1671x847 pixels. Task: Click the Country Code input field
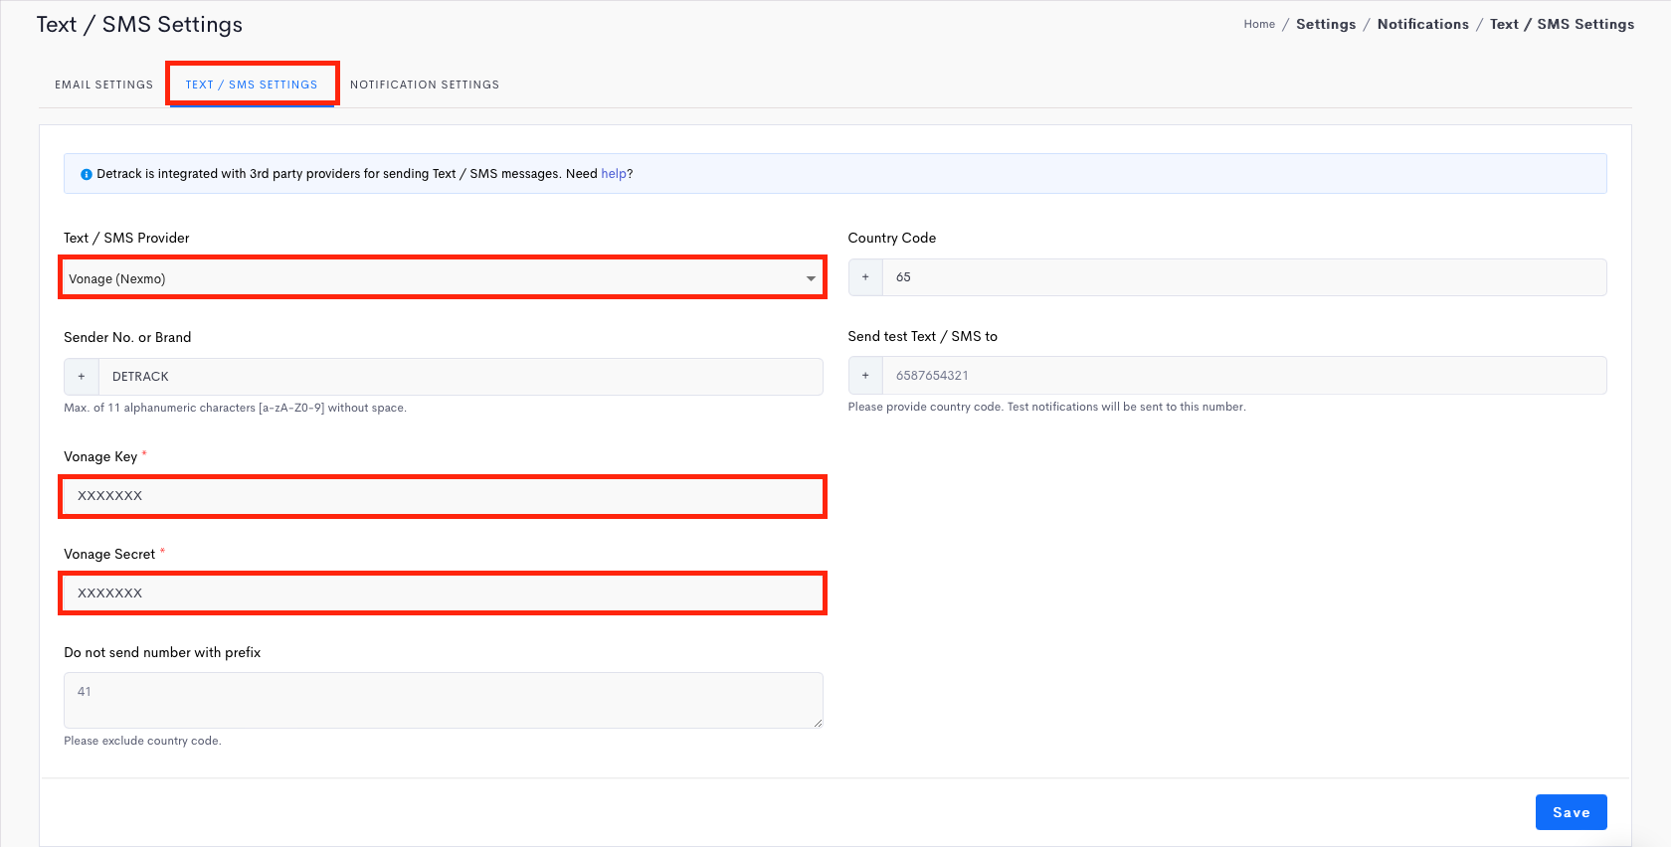1244,277
